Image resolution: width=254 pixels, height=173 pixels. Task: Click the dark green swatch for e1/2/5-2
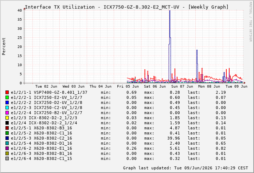coord(7,133)
